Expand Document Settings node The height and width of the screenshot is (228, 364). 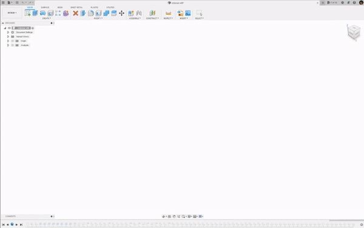[x=8, y=32]
